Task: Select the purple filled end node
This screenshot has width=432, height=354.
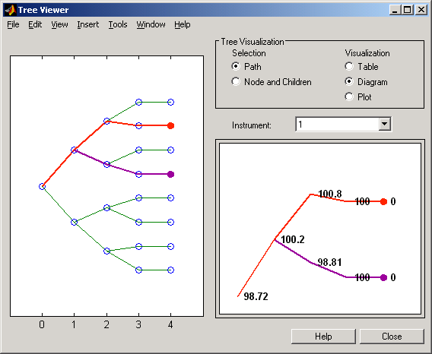Action: click(x=171, y=174)
